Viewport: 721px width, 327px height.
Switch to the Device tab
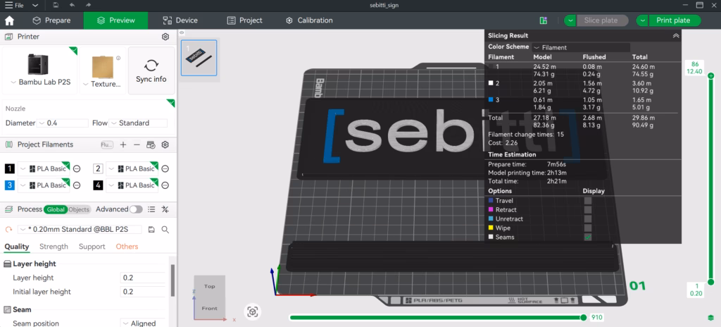pos(180,20)
